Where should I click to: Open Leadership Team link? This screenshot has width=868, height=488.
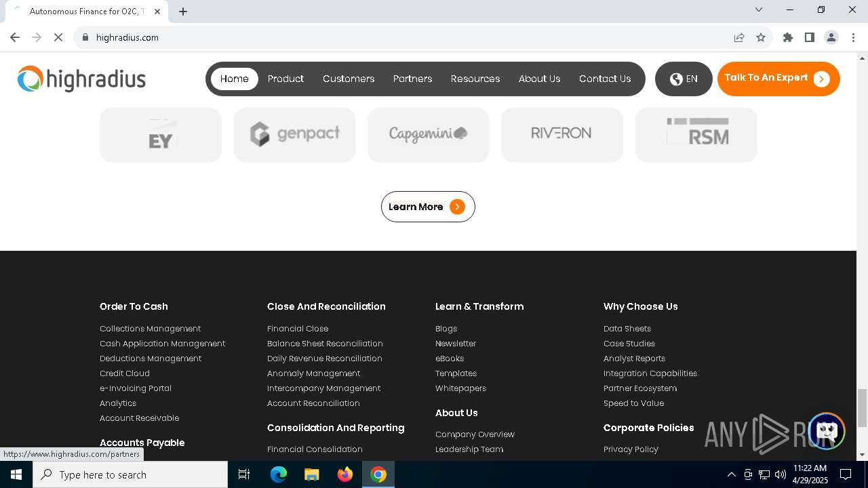[469, 449]
